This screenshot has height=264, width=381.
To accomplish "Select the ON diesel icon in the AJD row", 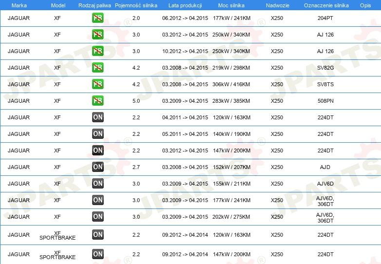I will pos(97,167).
